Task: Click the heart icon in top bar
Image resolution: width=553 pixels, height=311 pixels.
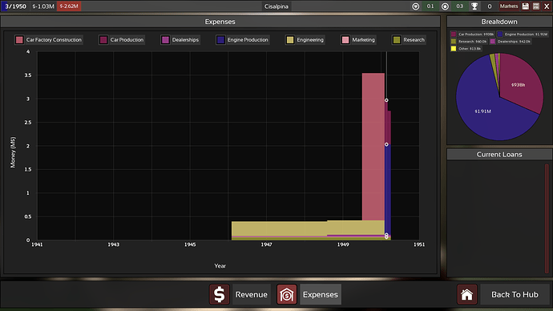Action: tap(415, 6)
